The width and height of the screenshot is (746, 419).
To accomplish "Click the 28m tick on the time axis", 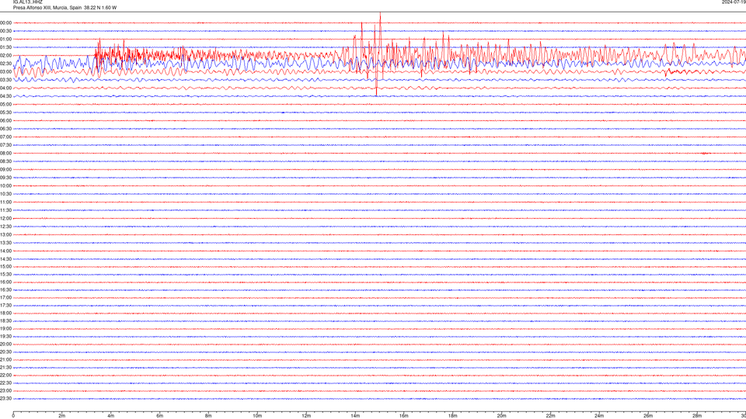I will click(x=697, y=416).
